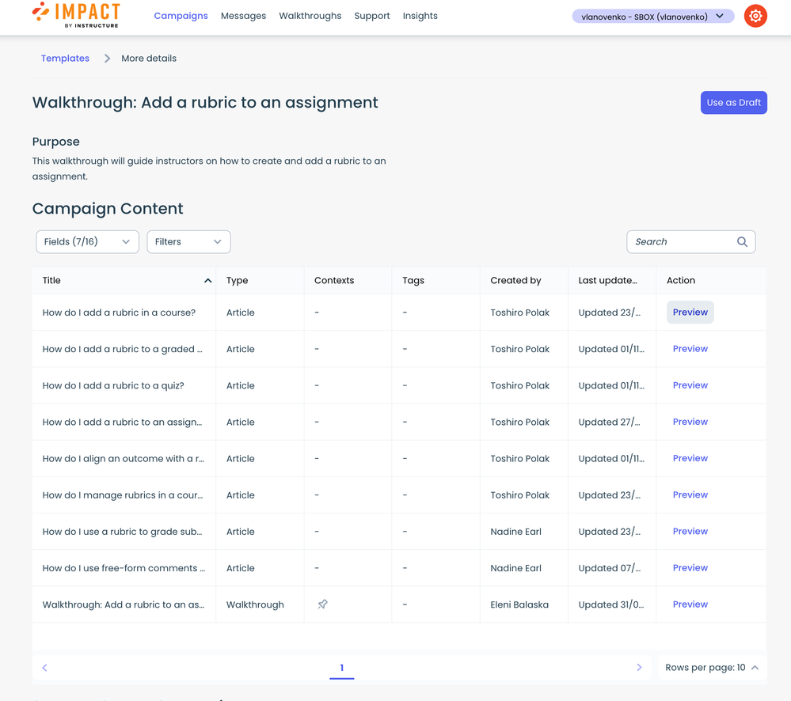Select page 1 in pagination

tap(341, 668)
